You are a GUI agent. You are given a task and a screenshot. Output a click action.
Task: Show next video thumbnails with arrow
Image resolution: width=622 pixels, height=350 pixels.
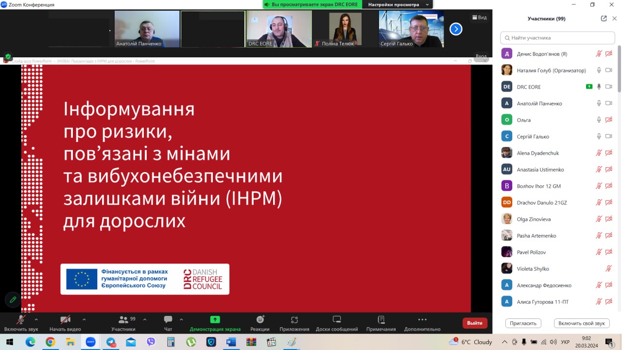click(456, 29)
